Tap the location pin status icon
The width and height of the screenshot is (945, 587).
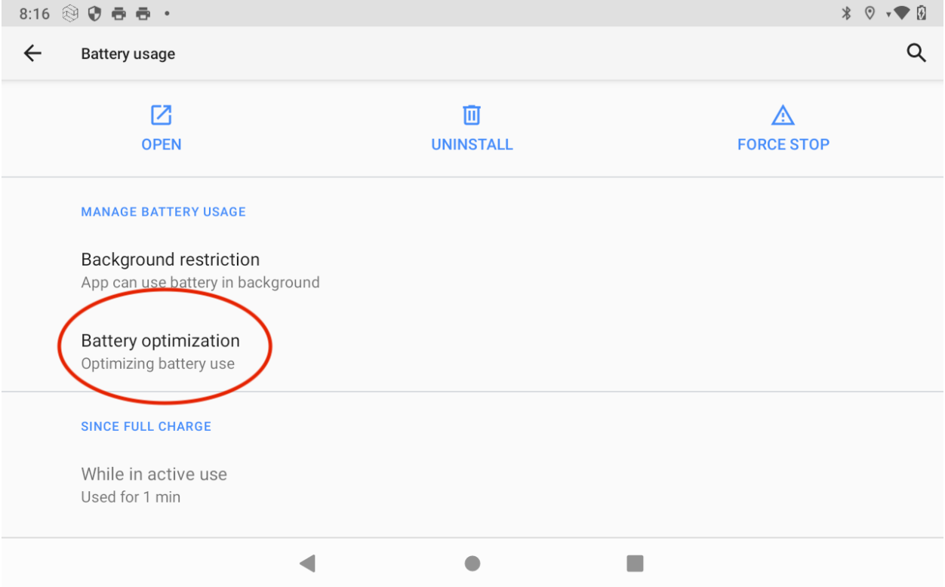pos(870,13)
